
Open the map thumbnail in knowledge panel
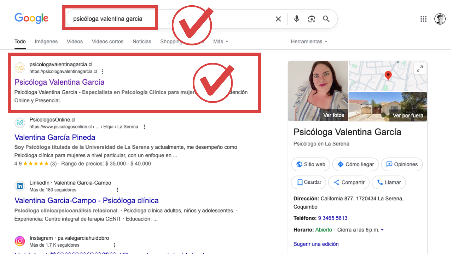point(388,76)
